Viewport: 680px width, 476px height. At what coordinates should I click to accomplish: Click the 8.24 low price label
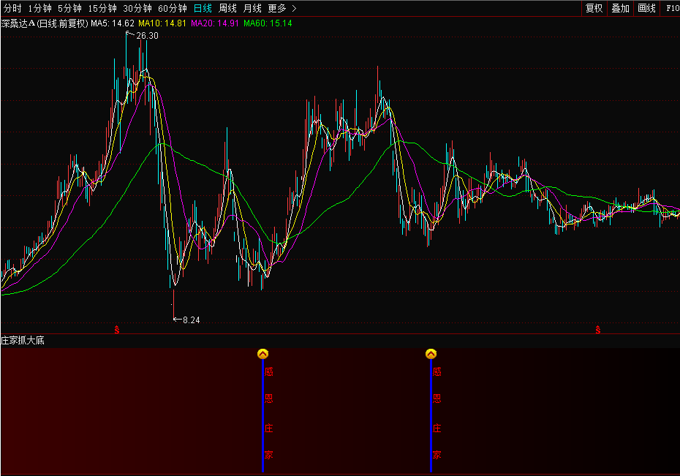pyautogui.click(x=192, y=320)
